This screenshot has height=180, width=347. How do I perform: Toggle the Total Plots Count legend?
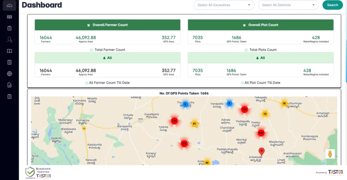click(260, 50)
